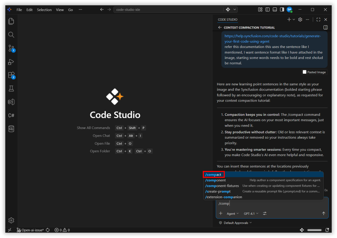Open remote window indicator in status bar

10,230
